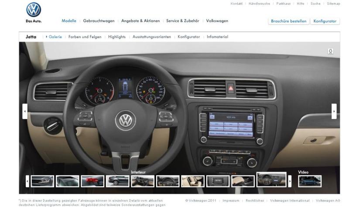Open the Suche link

pos(315,3)
